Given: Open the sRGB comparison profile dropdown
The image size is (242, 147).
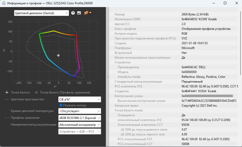Looking at the screenshot, I should point(80,118).
